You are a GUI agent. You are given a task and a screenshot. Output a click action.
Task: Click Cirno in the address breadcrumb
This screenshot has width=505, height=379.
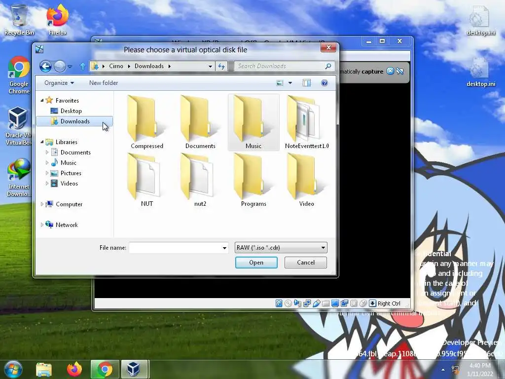(x=116, y=66)
